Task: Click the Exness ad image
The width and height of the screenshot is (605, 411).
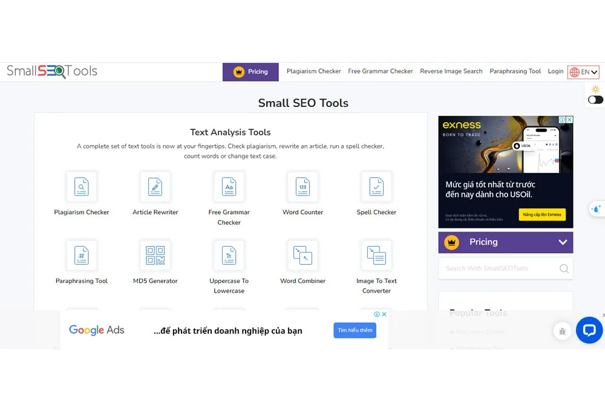Action: 505,172
